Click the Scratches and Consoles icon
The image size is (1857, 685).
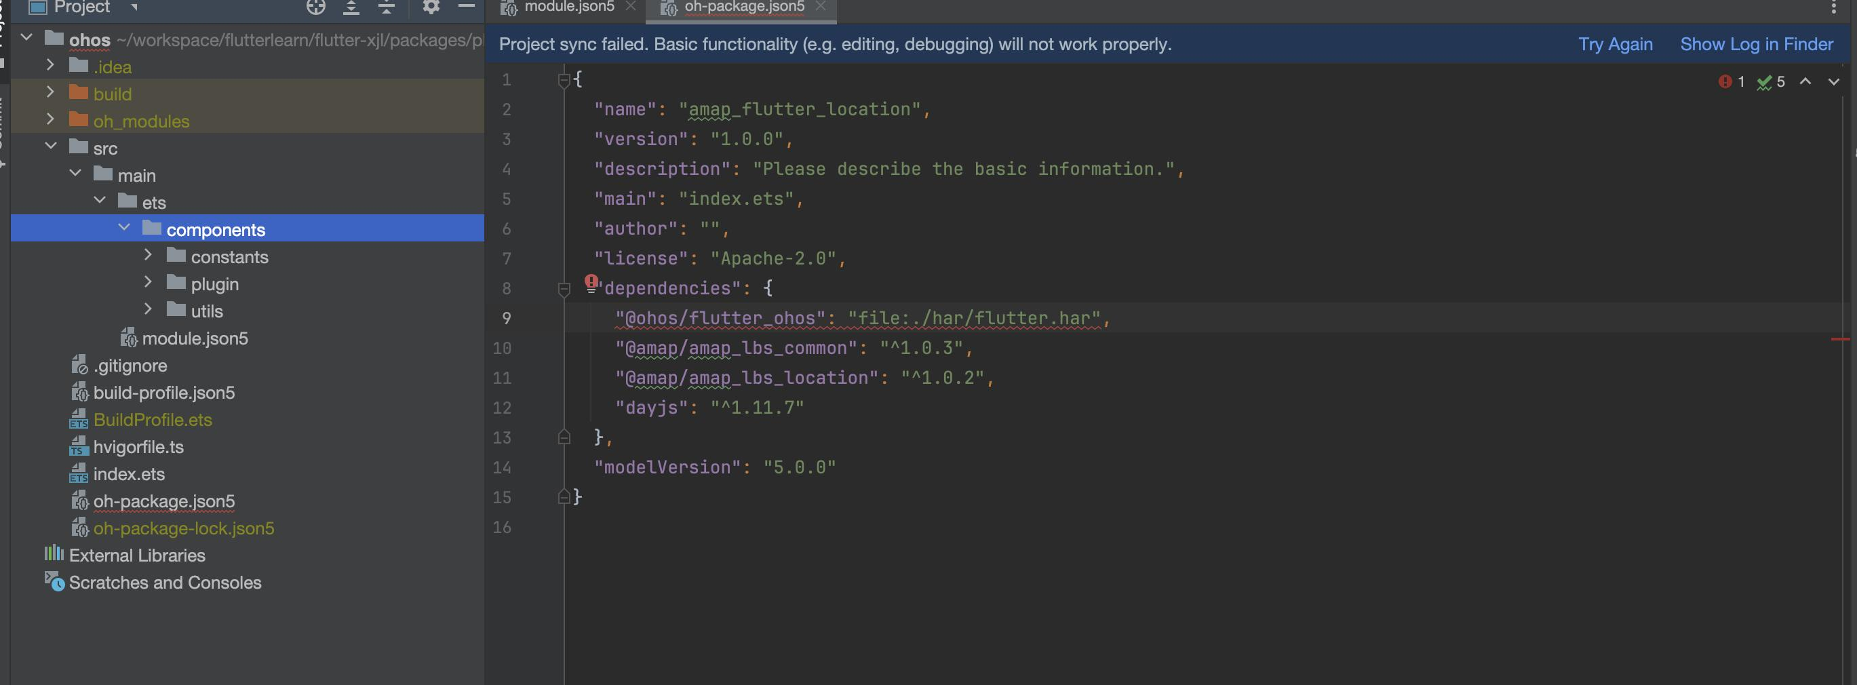pos(54,581)
